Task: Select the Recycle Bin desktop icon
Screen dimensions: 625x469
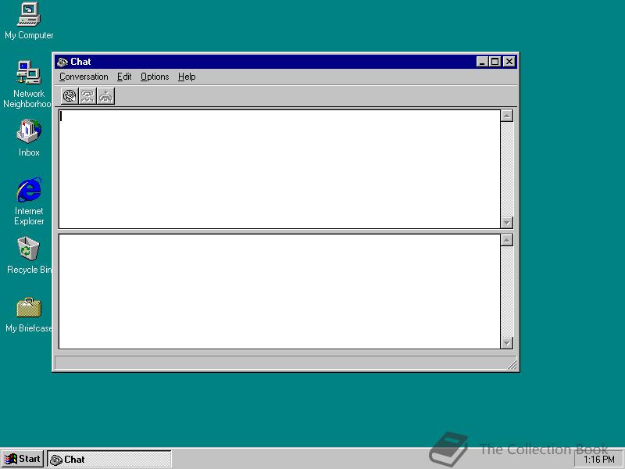Action: (29, 256)
